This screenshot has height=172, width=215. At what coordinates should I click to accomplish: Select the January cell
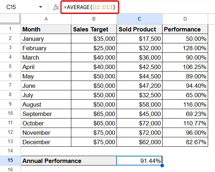point(46,39)
